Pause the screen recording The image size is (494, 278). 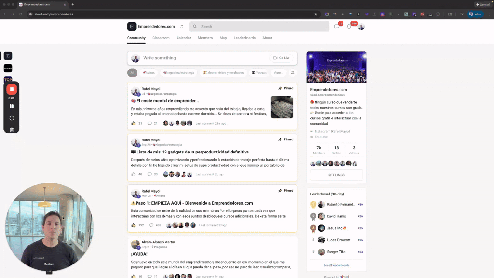[11, 105]
